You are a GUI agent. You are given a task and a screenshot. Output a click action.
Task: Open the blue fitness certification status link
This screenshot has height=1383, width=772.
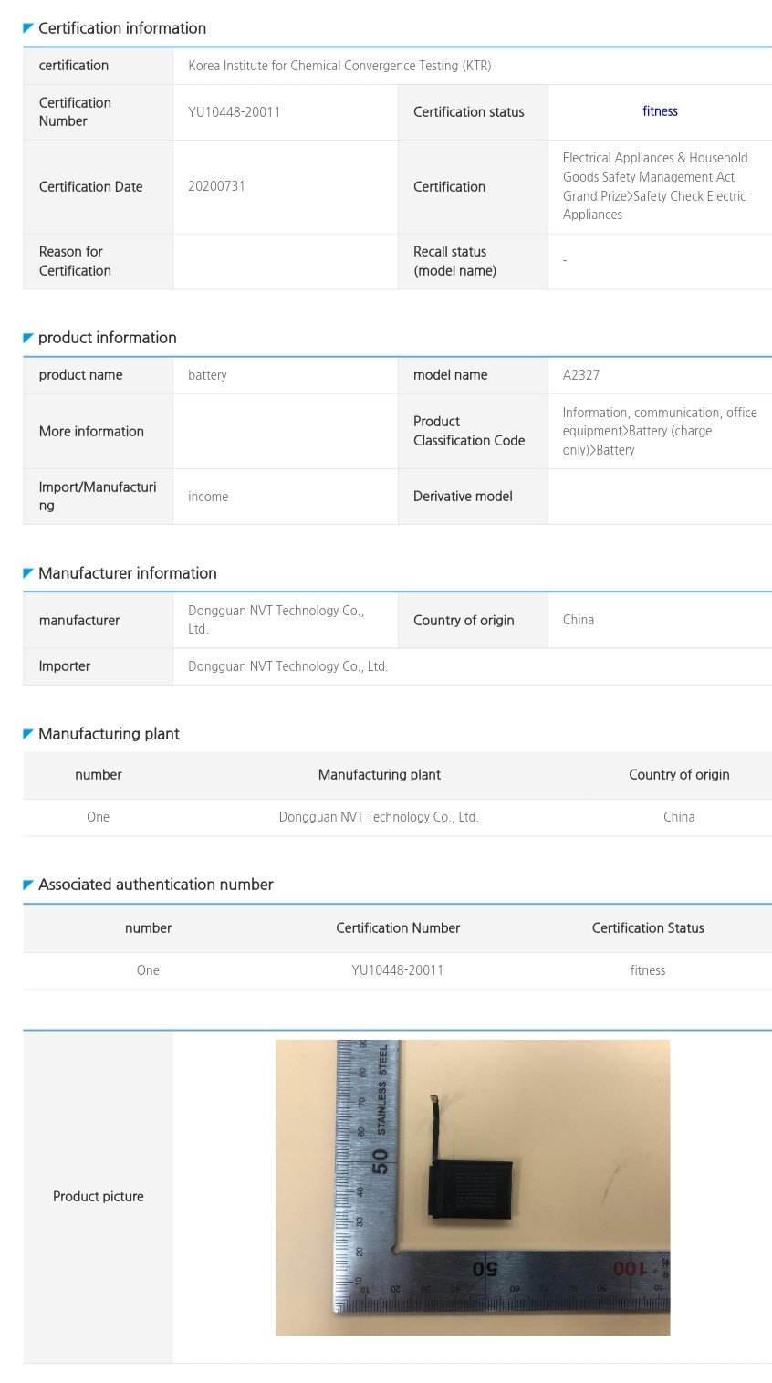coord(660,111)
